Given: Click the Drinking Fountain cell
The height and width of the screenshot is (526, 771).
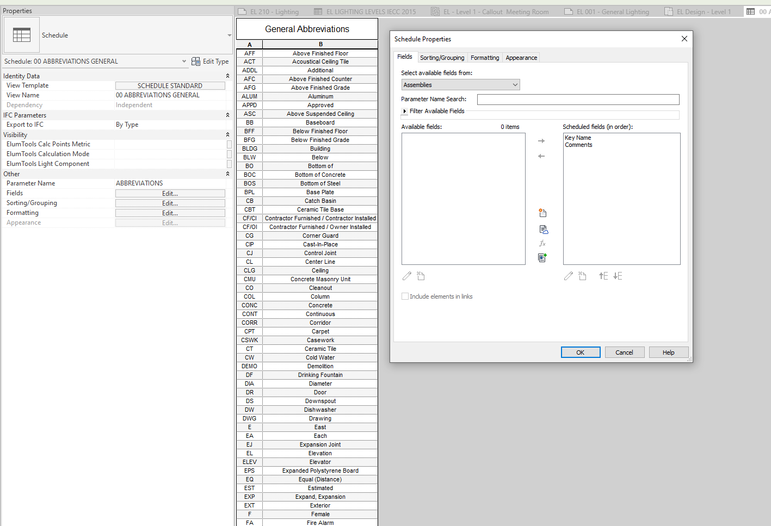Looking at the screenshot, I should [x=320, y=375].
